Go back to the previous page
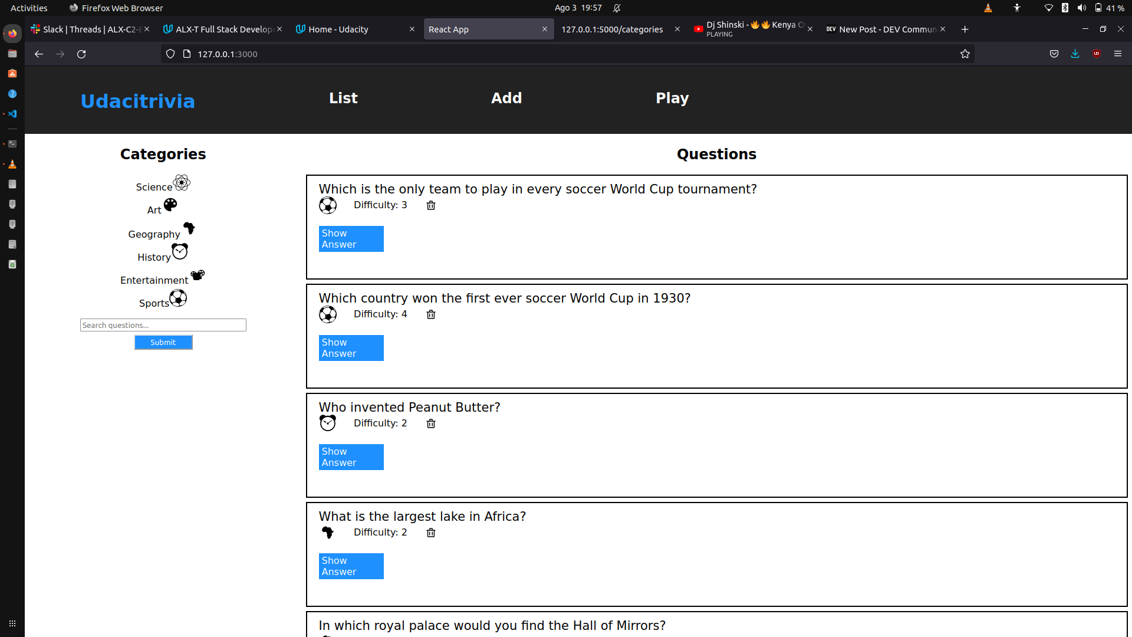Image resolution: width=1132 pixels, height=637 pixels. coord(39,54)
